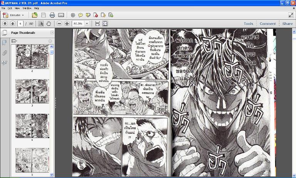Screen dimensions: 296x178
Task: Select the highlight text tool
Action: (88, 15)
